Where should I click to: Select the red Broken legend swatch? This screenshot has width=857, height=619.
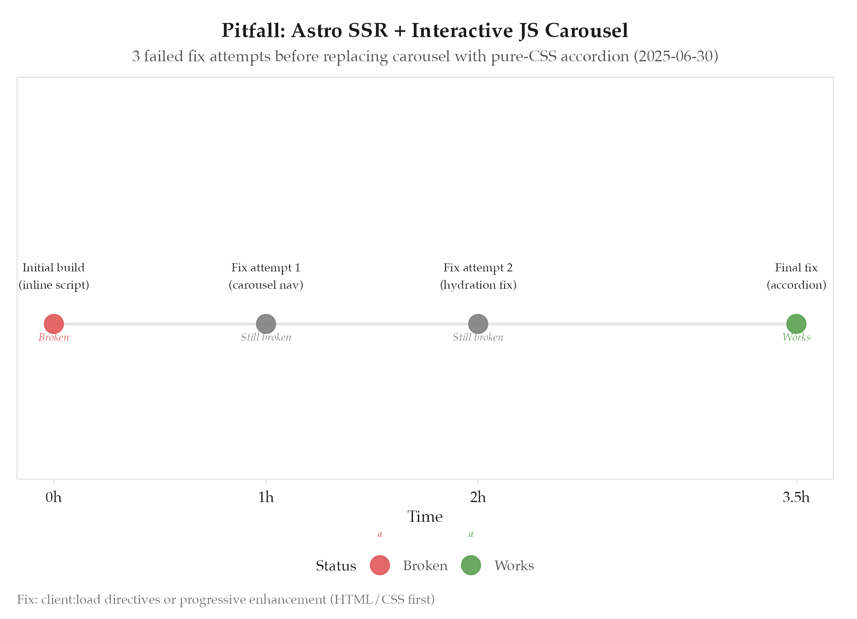(x=380, y=565)
